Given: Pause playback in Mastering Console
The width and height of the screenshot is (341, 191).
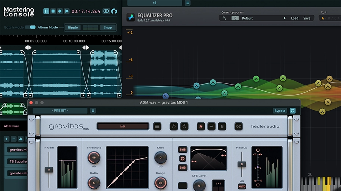Looking at the screenshot, I should pyautogui.click(x=46, y=11).
